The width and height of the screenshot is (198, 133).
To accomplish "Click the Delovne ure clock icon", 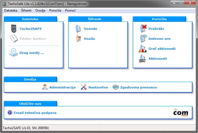I will tap(143, 38).
